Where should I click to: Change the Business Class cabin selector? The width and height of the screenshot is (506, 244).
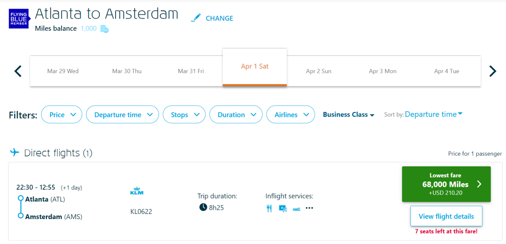coord(349,115)
